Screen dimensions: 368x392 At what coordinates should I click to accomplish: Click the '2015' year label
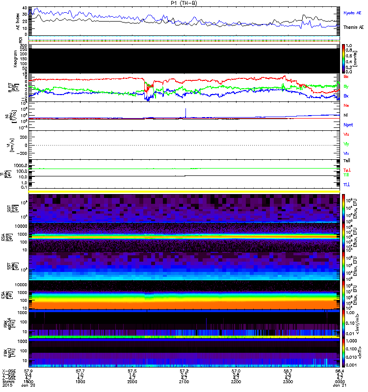(x=7, y=385)
